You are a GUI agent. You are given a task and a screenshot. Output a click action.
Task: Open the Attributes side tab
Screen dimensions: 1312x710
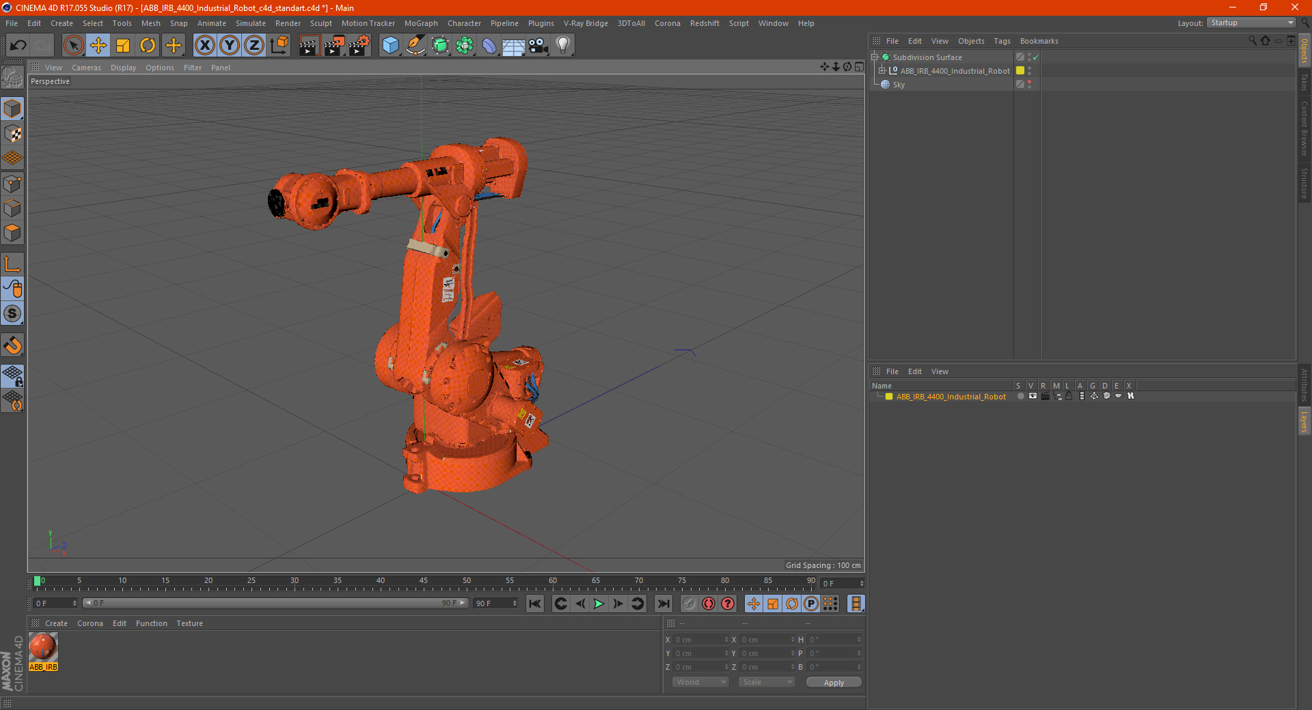(x=1304, y=385)
